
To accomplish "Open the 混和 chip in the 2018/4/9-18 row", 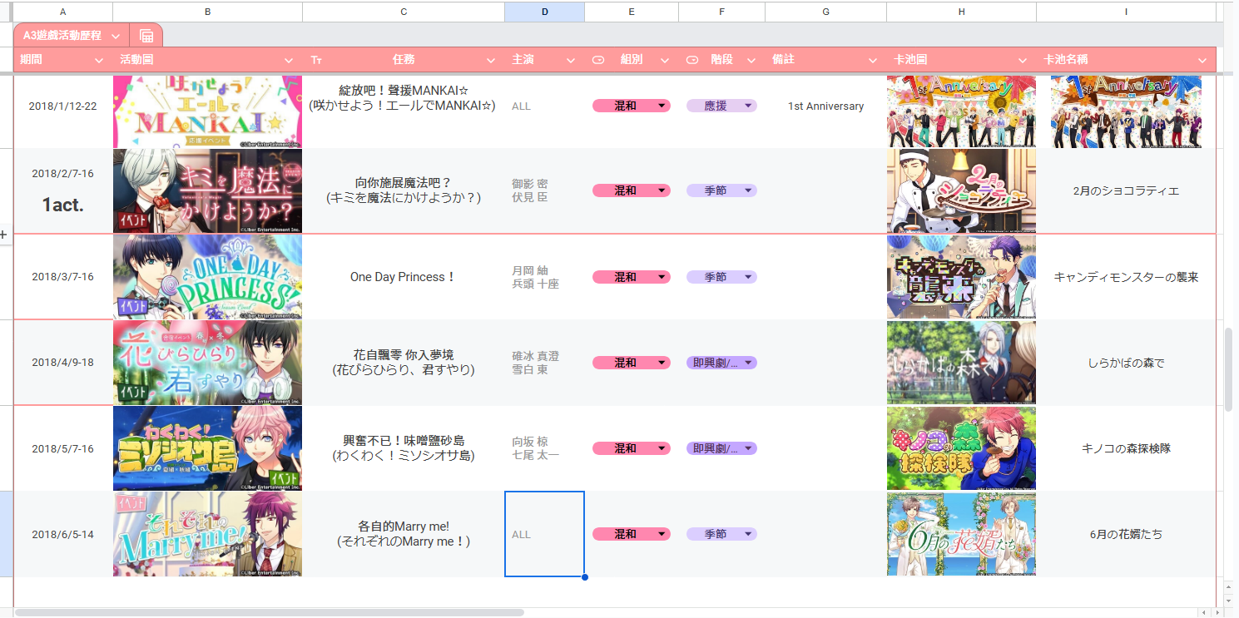I will coord(632,363).
